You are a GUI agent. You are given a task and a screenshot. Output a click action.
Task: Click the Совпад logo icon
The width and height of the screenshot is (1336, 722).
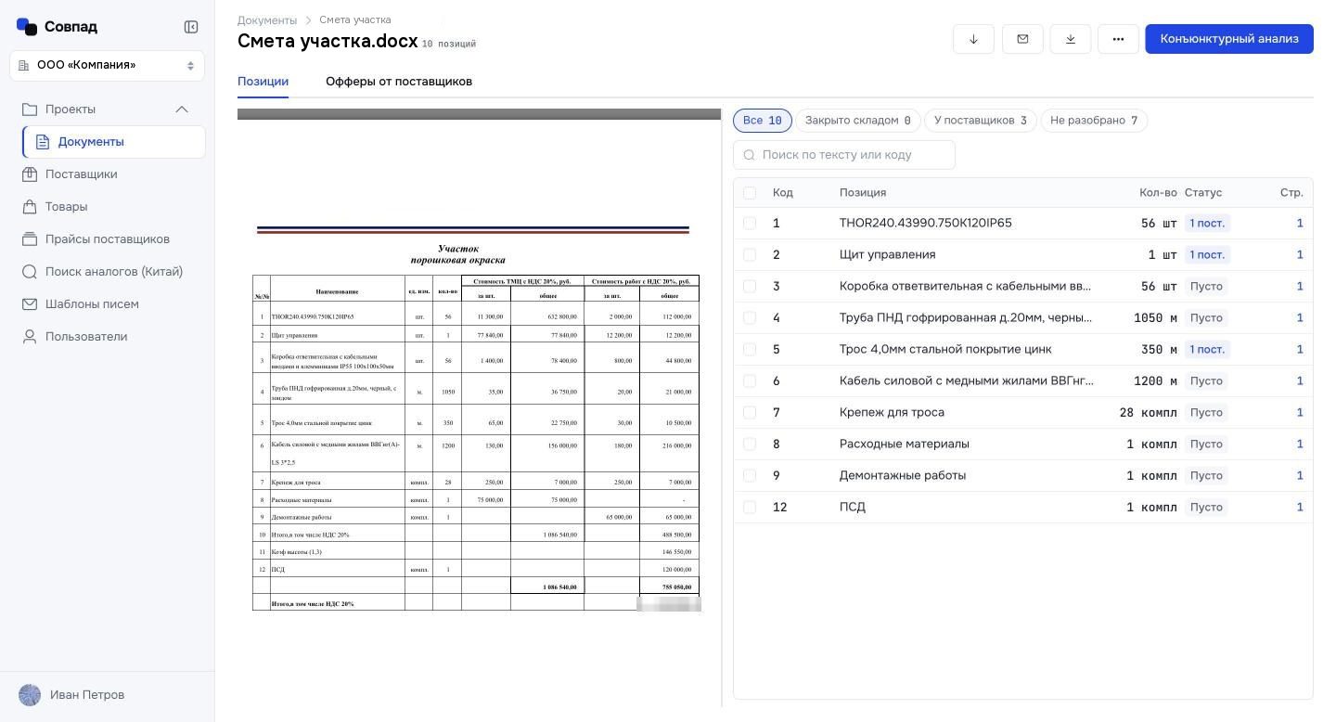27,27
